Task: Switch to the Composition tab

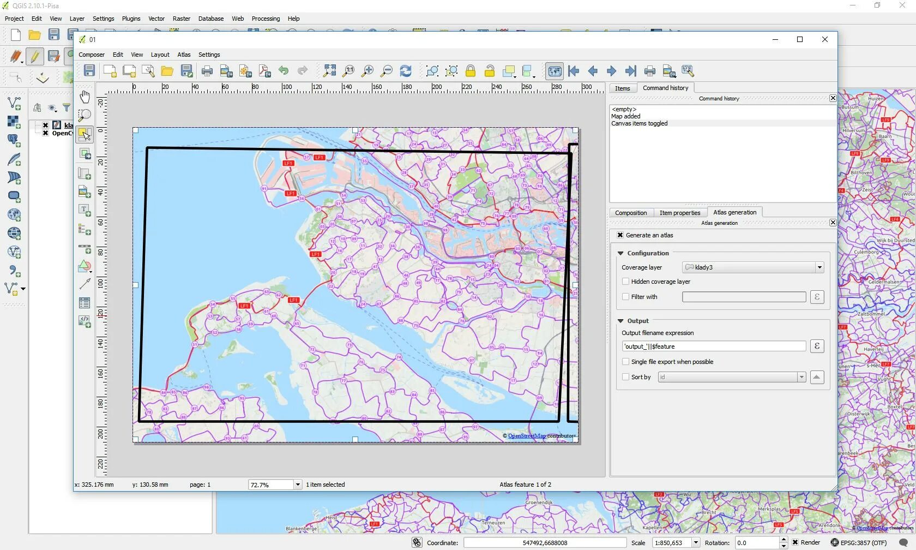Action: click(x=631, y=213)
